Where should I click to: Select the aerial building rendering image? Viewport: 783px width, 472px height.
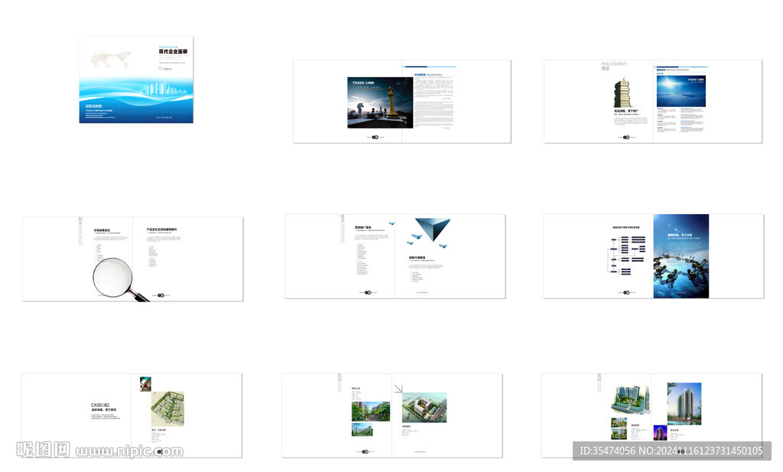tap(424, 408)
